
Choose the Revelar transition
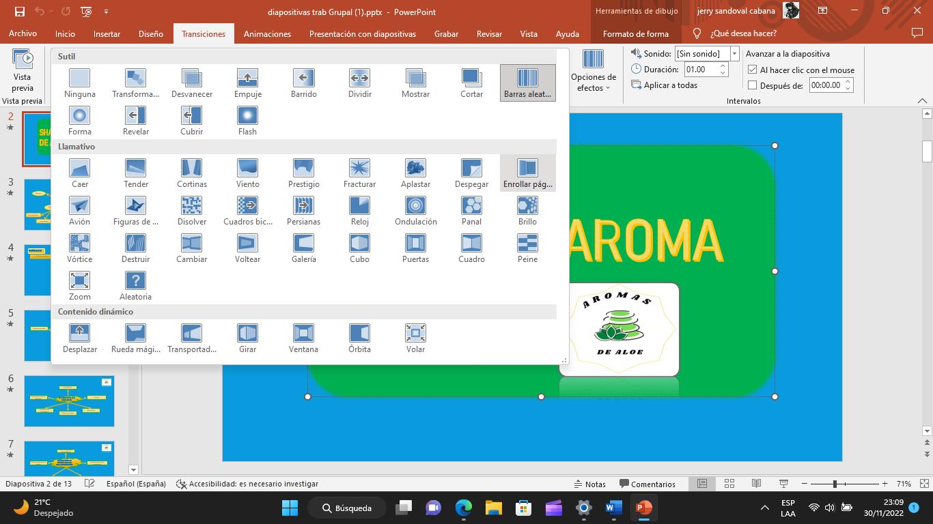pyautogui.click(x=136, y=121)
